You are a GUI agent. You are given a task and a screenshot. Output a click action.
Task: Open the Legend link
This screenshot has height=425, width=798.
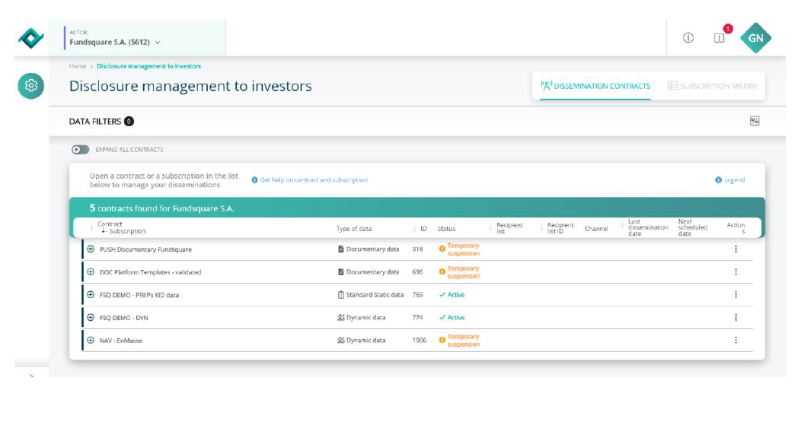730,180
